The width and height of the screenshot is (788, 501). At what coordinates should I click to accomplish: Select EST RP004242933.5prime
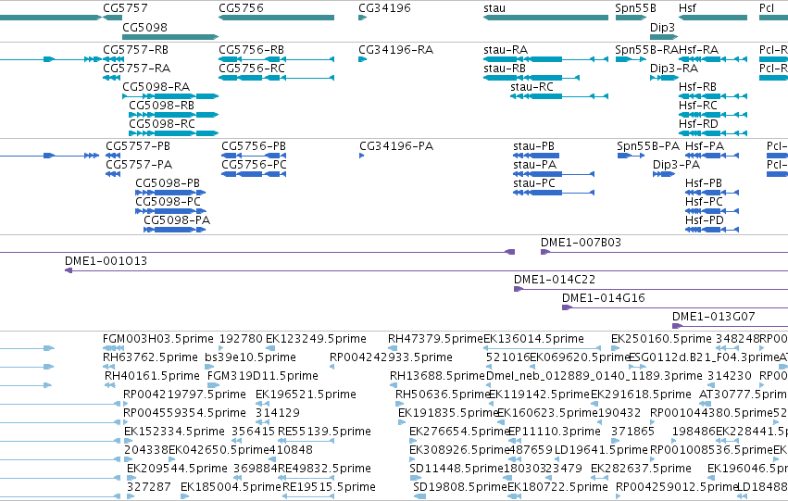(x=391, y=357)
